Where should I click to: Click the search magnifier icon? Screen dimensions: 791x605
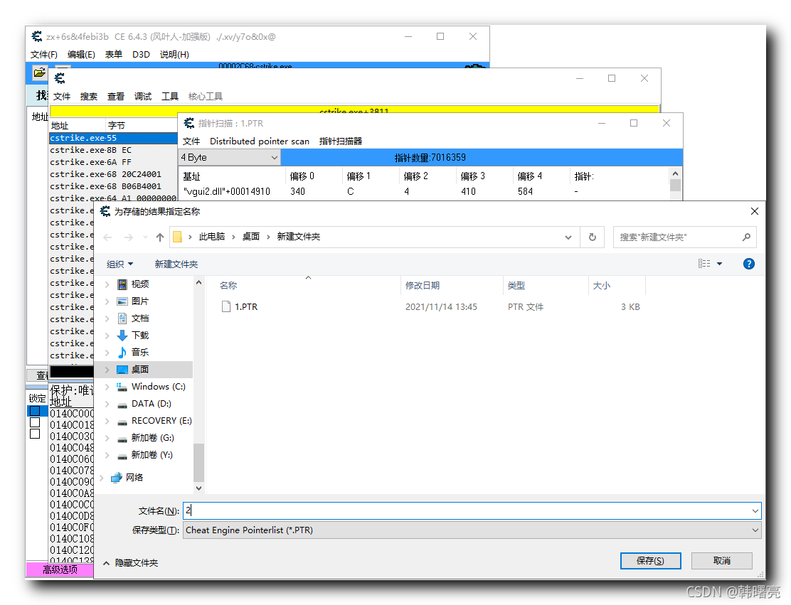click(x=746, y=237)
